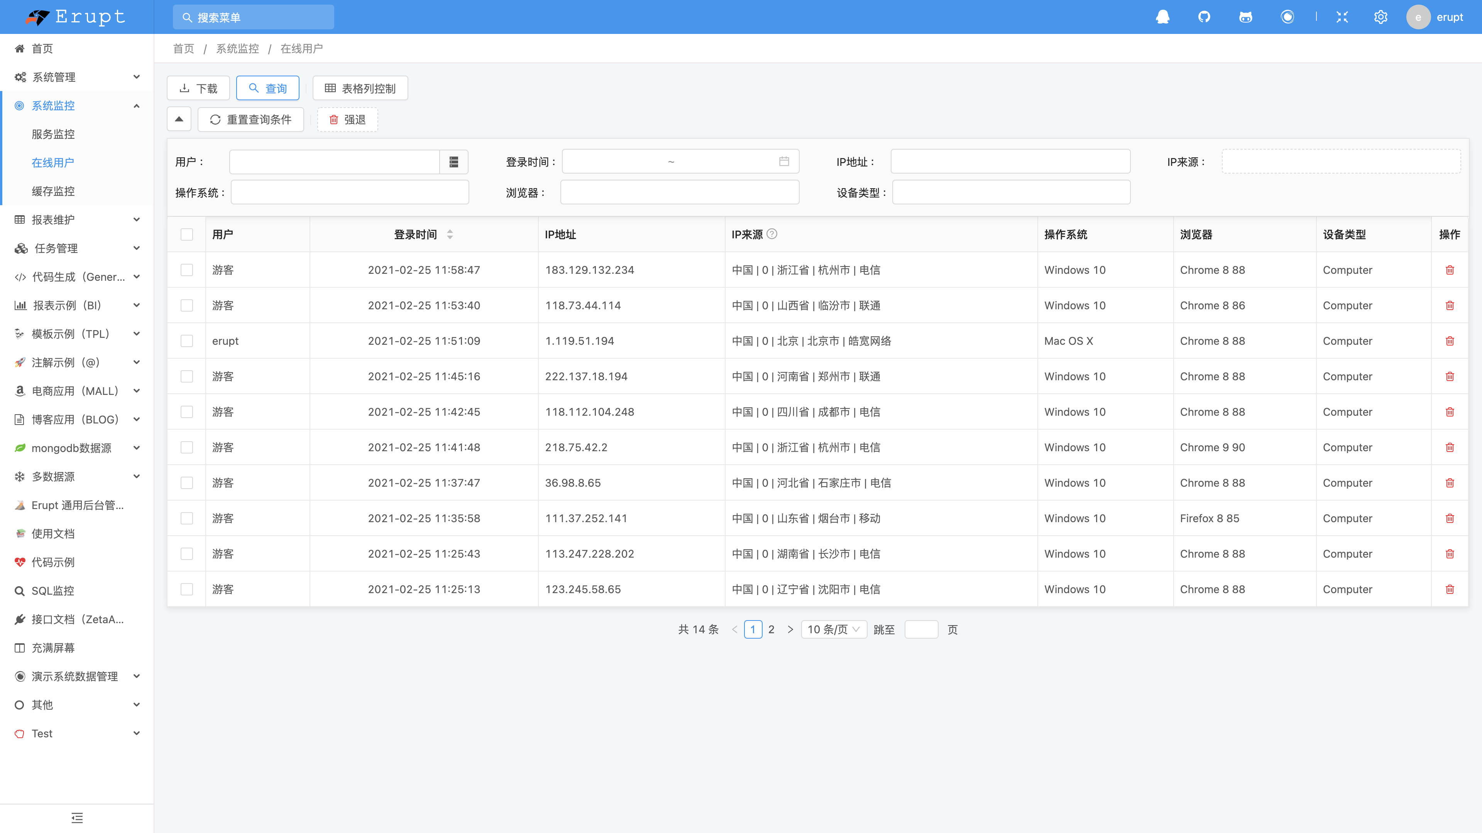Image resolution: width=1482 pixels, height=833 pixels.
Task: Click the 重置查询条件 button
Action: tap(251, 120)
